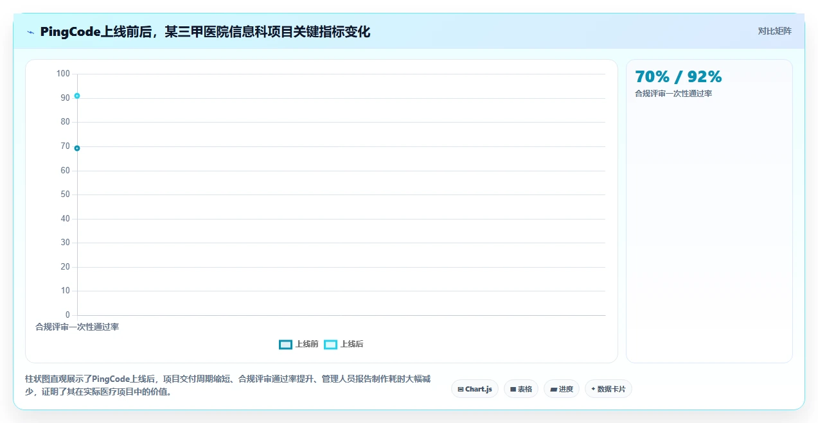
Task: Click the 上线前 legend color box
Action: (285, 344)
